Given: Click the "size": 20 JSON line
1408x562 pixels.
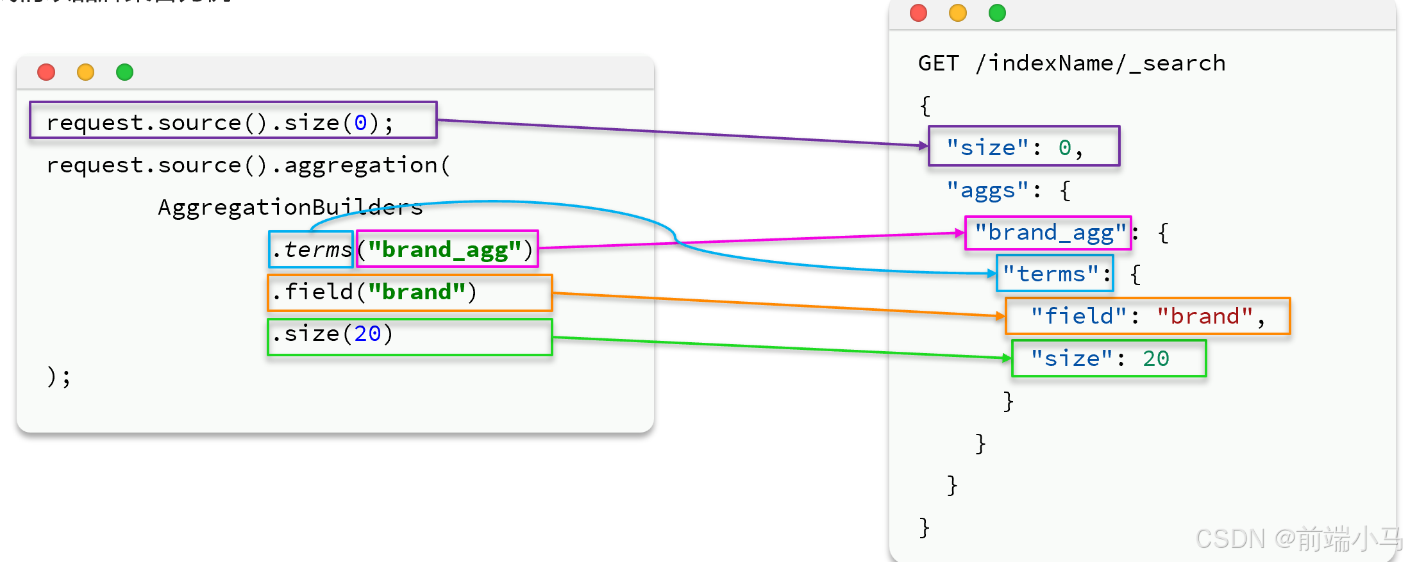Looking at the screenshot, I should pyautogui.click(x=1109, y=358).
